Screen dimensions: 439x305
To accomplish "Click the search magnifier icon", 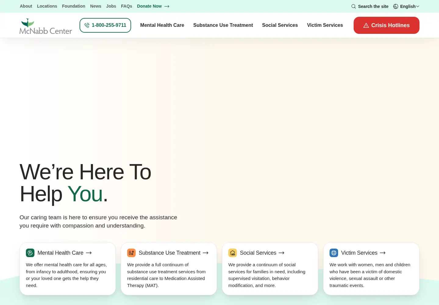I will 354,6.
